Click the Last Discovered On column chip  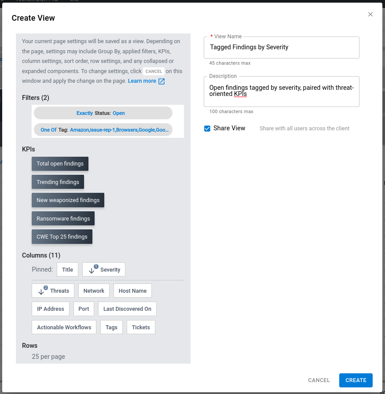127,309
